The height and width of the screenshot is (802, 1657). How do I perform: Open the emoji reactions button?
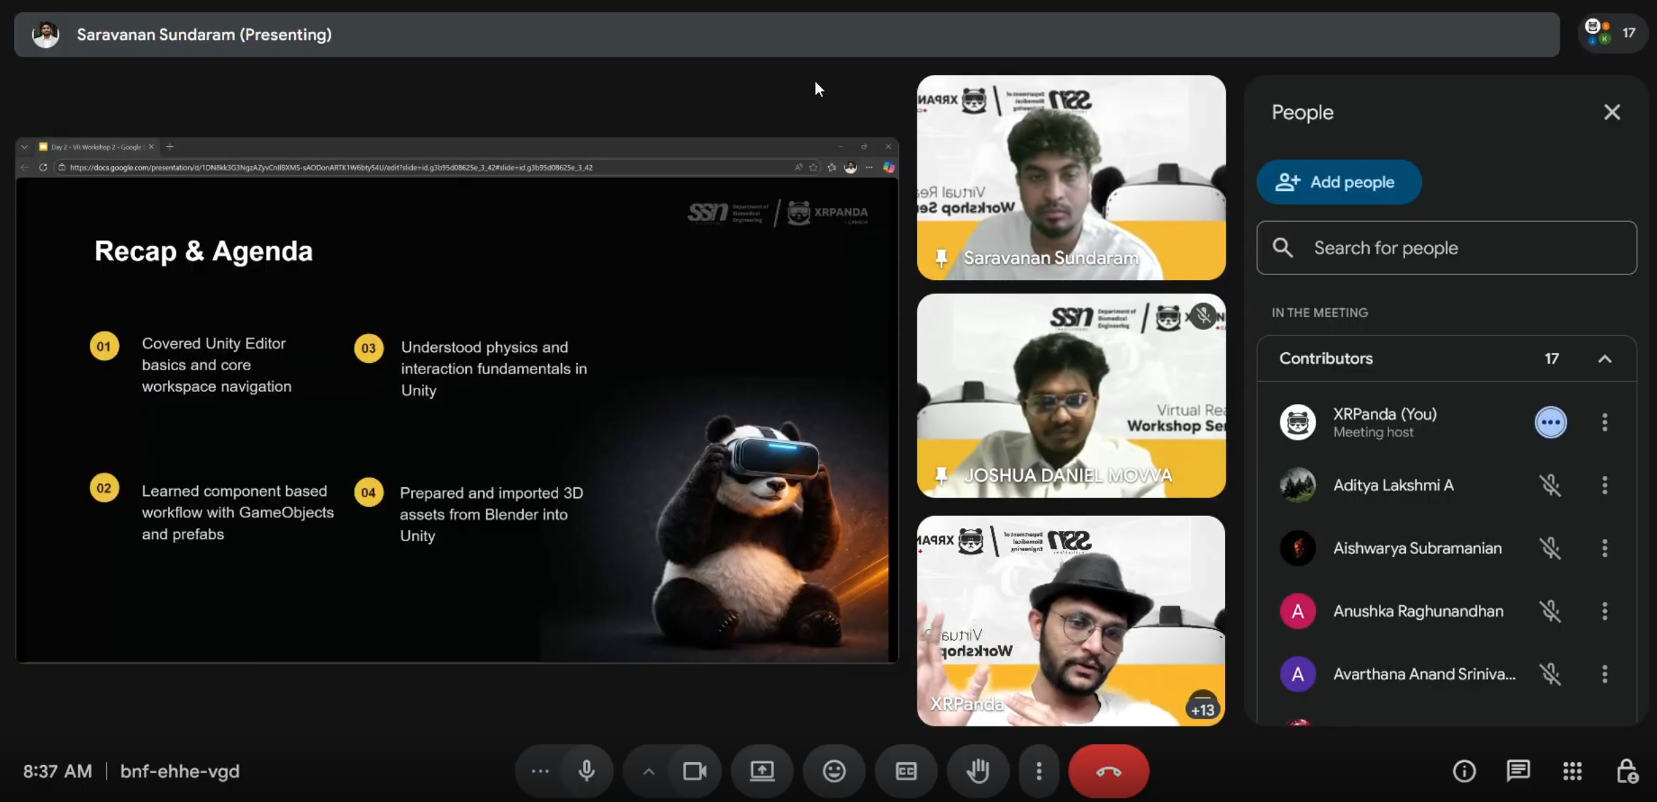point(834,771)
